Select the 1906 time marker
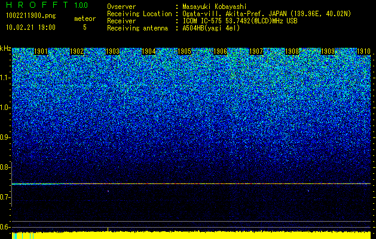 (x=221, y=51)
